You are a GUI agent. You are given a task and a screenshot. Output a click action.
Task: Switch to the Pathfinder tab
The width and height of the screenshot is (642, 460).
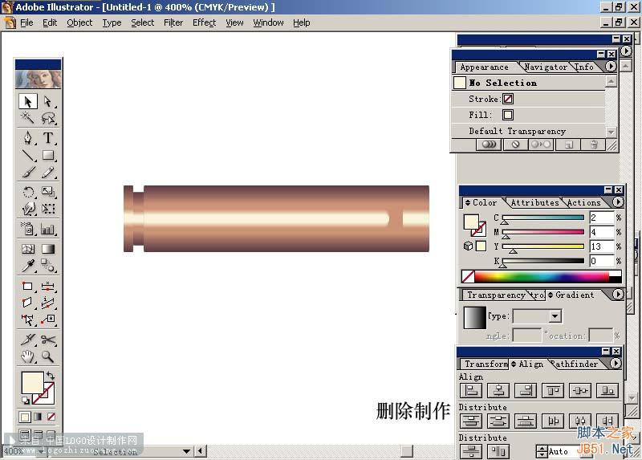[x=575, y=364]
